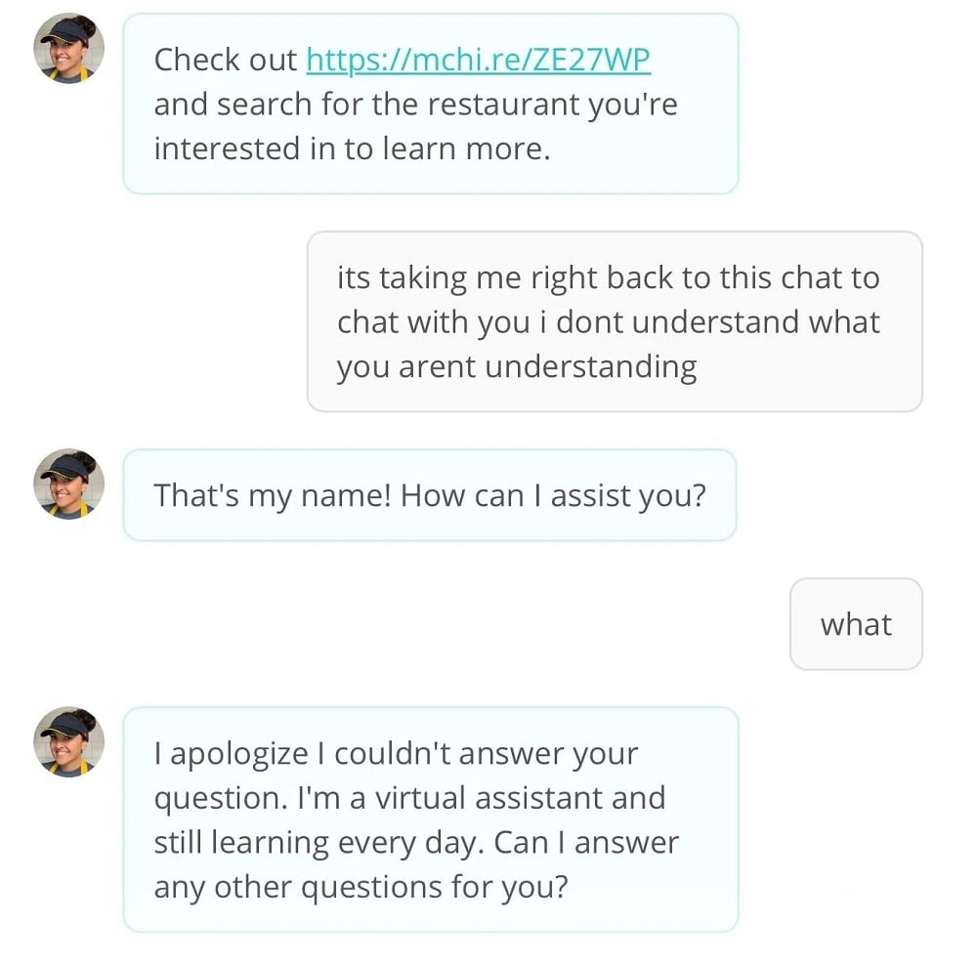
Task: Click "I apologize I couldn't answer your" line
Action: coord(396,754)
